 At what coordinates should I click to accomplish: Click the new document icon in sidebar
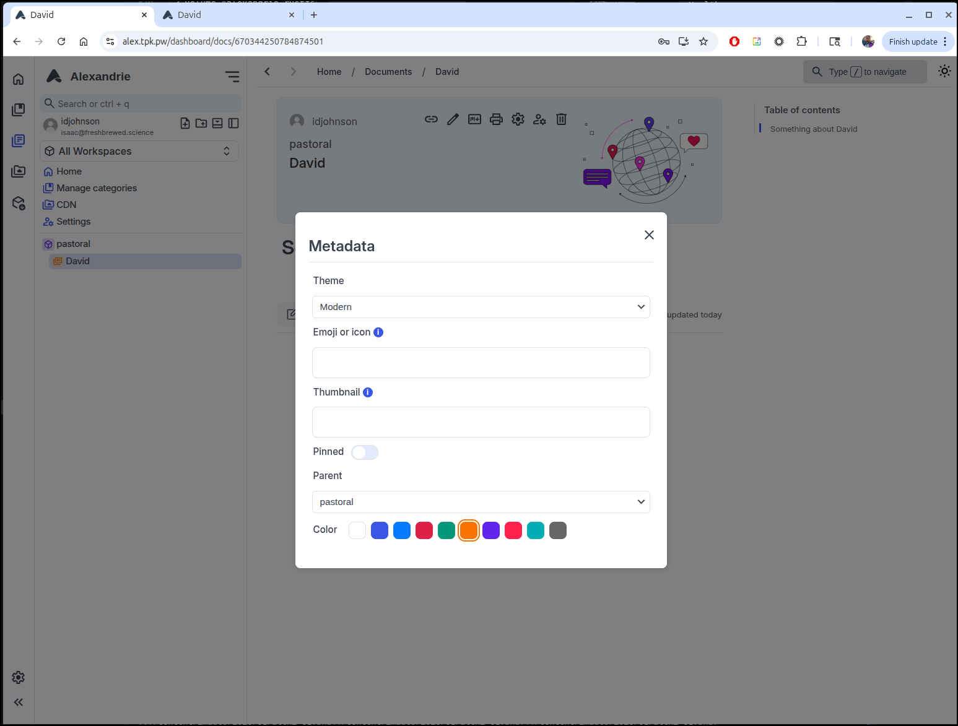click(x=185, y=123)
